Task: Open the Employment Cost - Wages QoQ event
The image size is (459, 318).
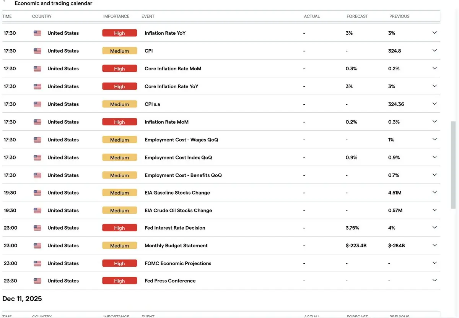Action: pos(181,140)
